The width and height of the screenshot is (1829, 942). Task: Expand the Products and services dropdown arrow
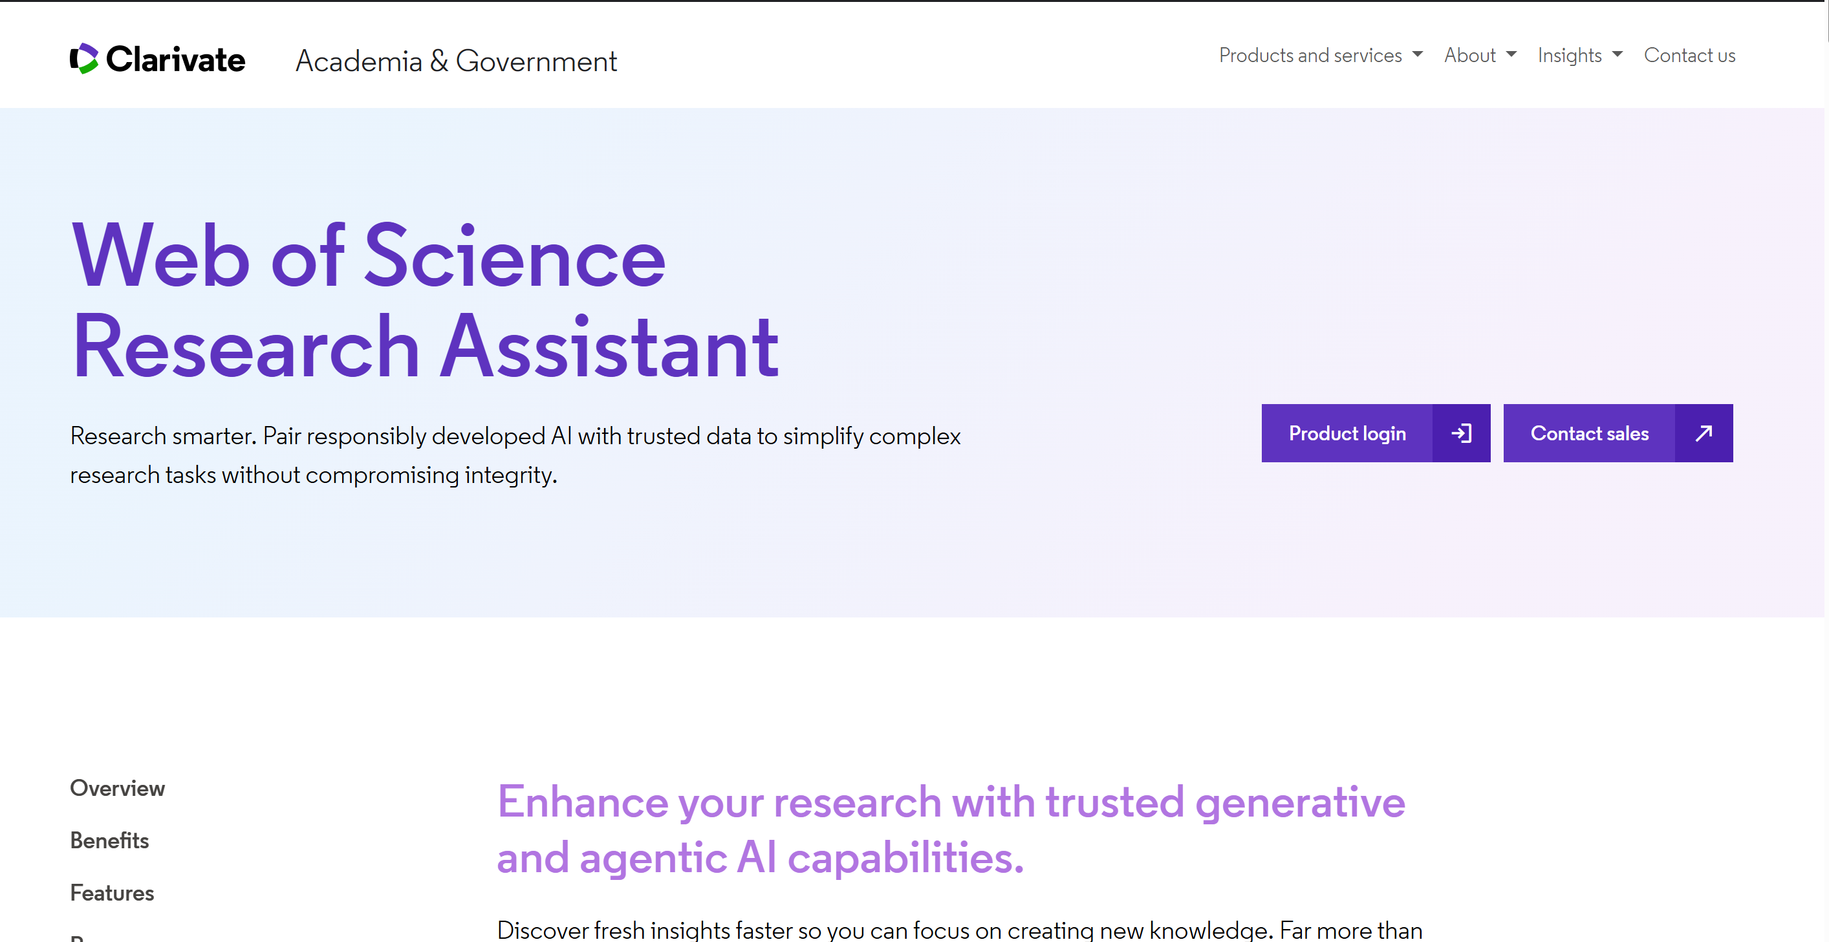1417,55
